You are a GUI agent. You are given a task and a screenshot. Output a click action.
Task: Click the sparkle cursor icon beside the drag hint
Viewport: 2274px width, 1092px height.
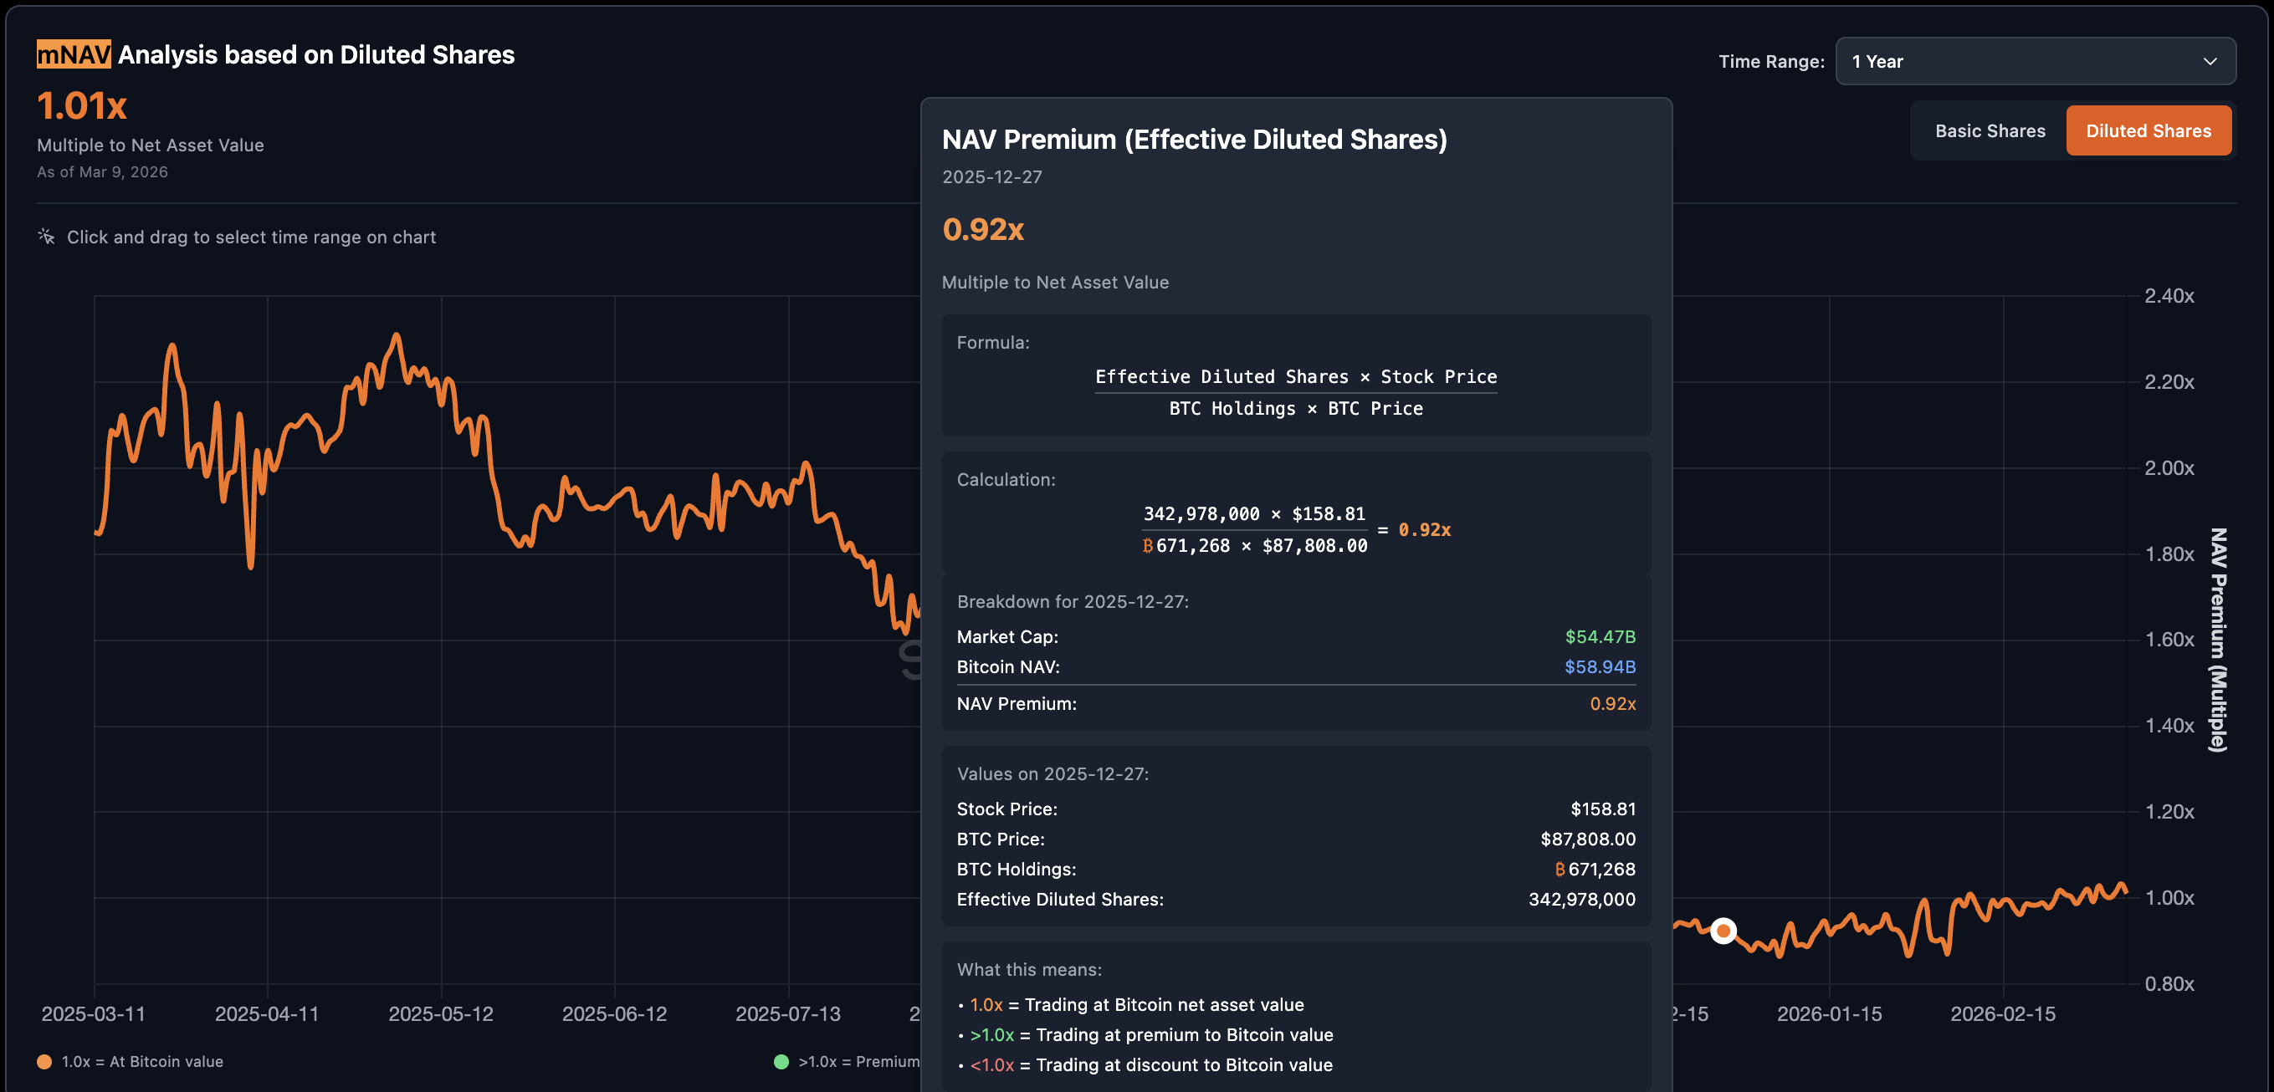tap(44, 237)
